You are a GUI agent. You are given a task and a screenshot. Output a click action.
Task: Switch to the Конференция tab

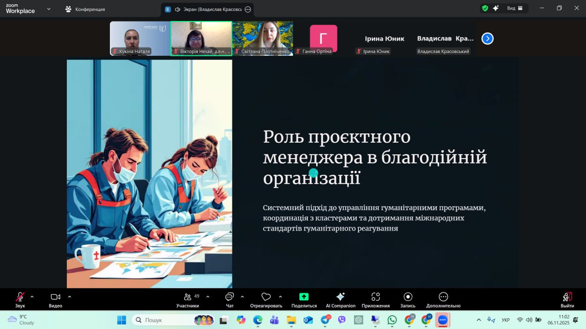[x=85, y=9]
